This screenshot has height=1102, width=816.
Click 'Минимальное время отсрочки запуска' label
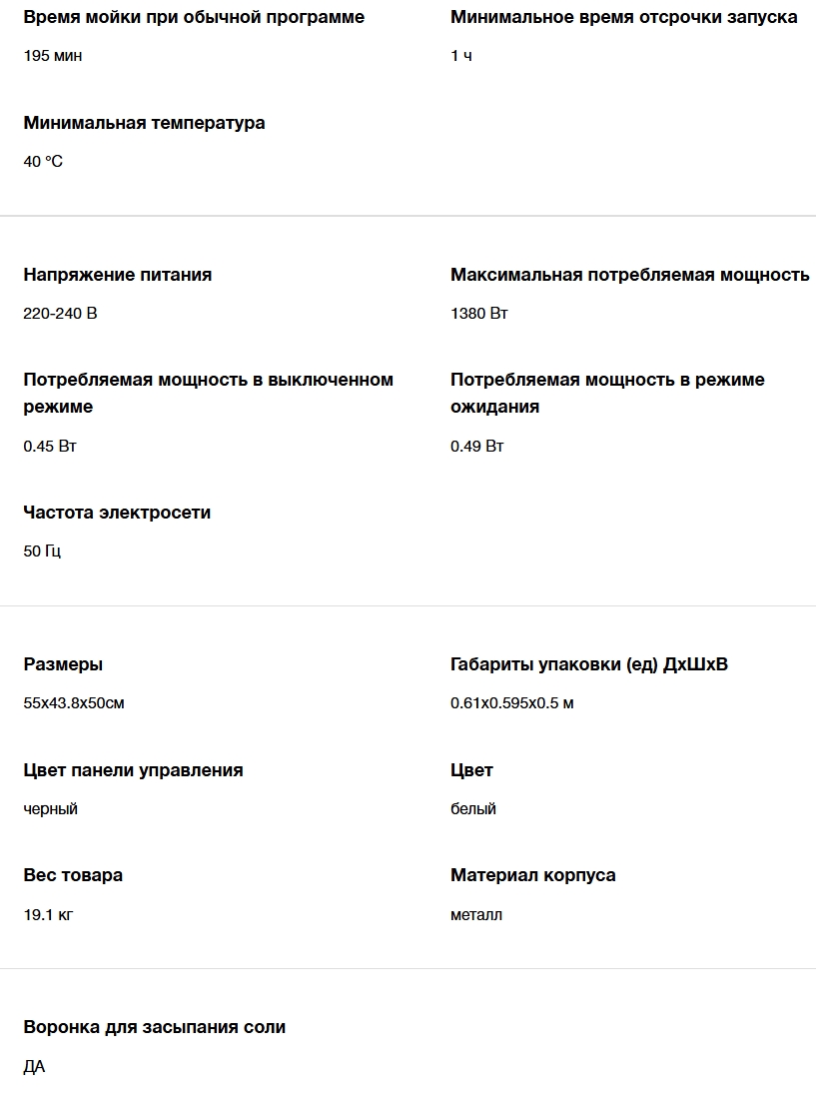click(x=623, y=17)
